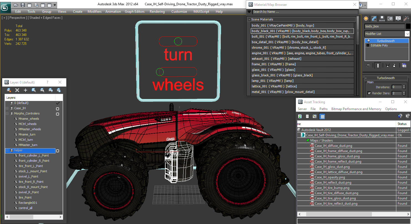
Task: Click Configure Modifier Sets icon
Action: pos(404,66)
